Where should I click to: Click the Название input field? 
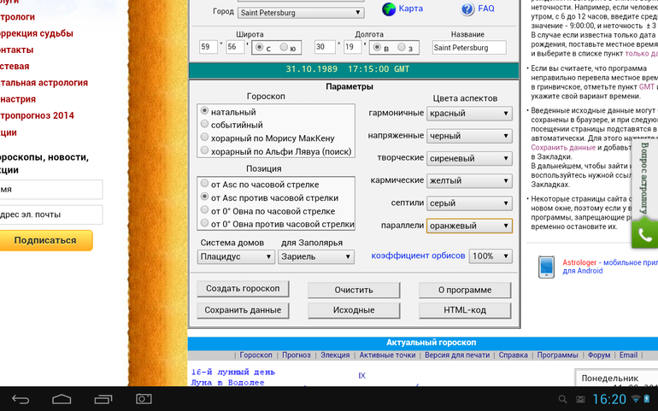click(x=468, y=47)
